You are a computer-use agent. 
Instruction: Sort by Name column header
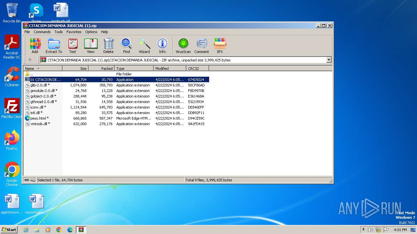[43, 69]
